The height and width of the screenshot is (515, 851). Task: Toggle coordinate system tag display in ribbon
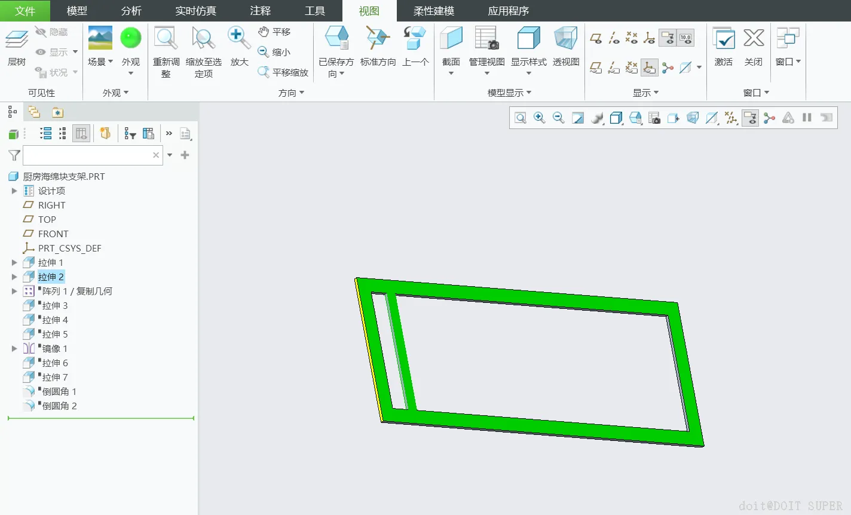pyautogui.click(x=650, y=68)
